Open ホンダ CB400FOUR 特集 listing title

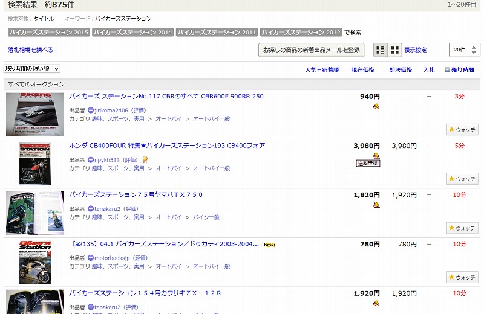pos(167,146)
